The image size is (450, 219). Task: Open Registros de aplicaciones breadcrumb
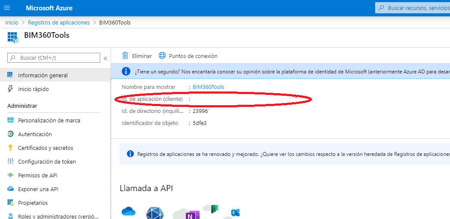(59, 23)
